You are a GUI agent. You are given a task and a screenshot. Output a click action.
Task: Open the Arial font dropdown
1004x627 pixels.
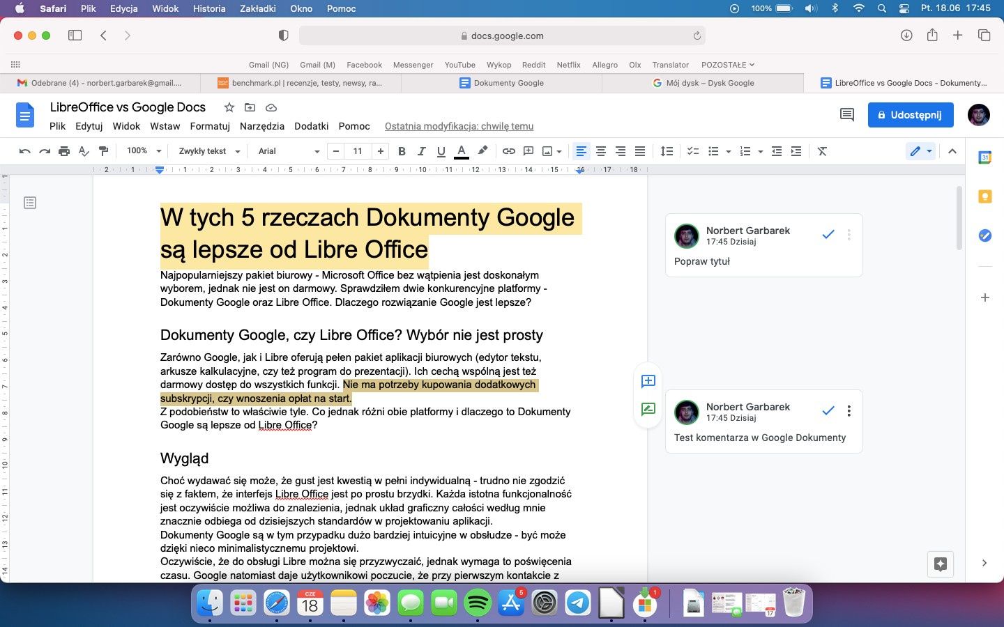[x=289, y=151]
